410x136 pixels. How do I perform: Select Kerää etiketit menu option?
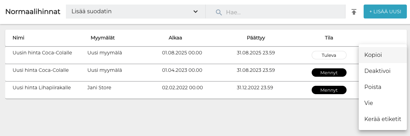click(x=382, y=119)
